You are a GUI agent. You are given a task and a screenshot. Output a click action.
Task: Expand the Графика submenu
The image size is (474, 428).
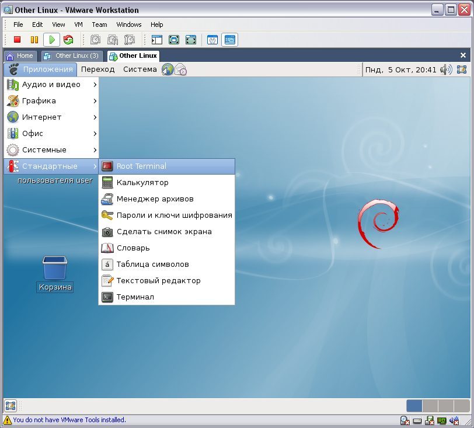51,101
